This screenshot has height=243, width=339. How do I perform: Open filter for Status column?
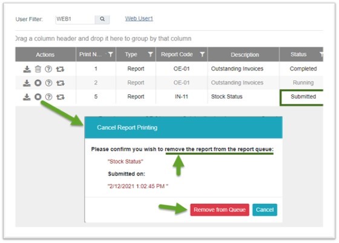(x=321, y=54)
